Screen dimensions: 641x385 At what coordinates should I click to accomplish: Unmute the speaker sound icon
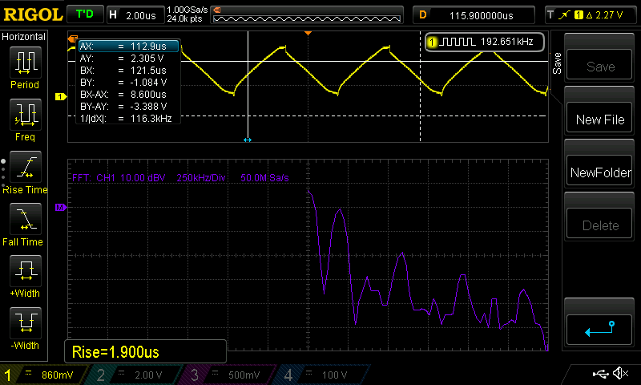(x=620, y=374)
